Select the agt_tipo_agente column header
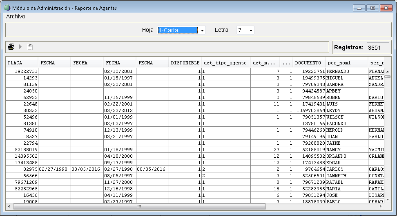 click(225, 63)
